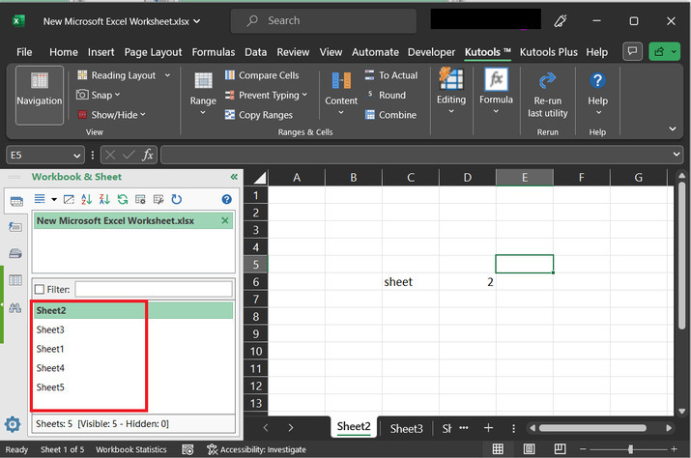Open the AutoText pane icon in sidebar
The image size is (691, 458).
15,226
